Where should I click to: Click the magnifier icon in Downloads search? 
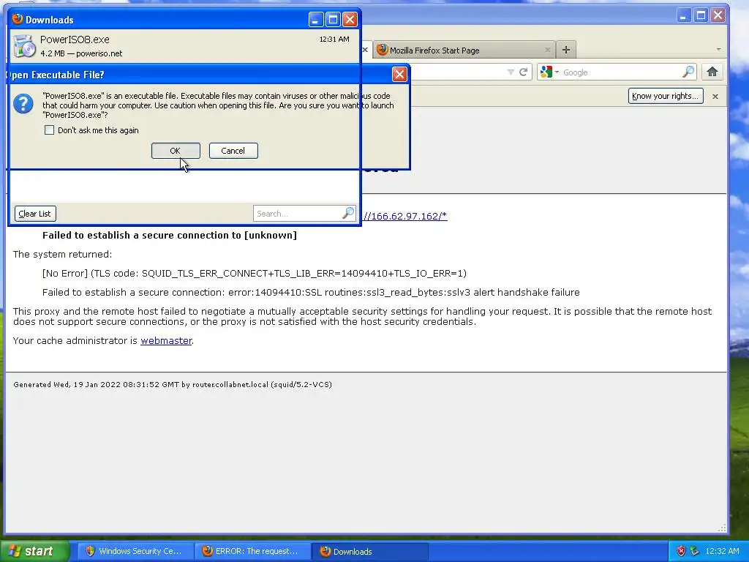point(348,213)
